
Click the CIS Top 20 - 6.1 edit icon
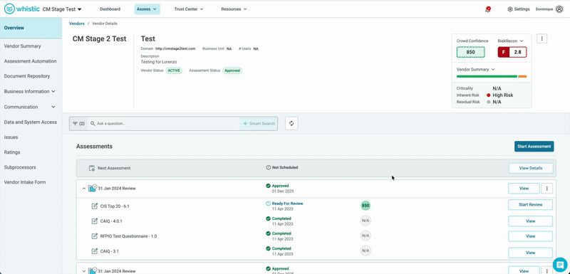(x=95, y=206)
